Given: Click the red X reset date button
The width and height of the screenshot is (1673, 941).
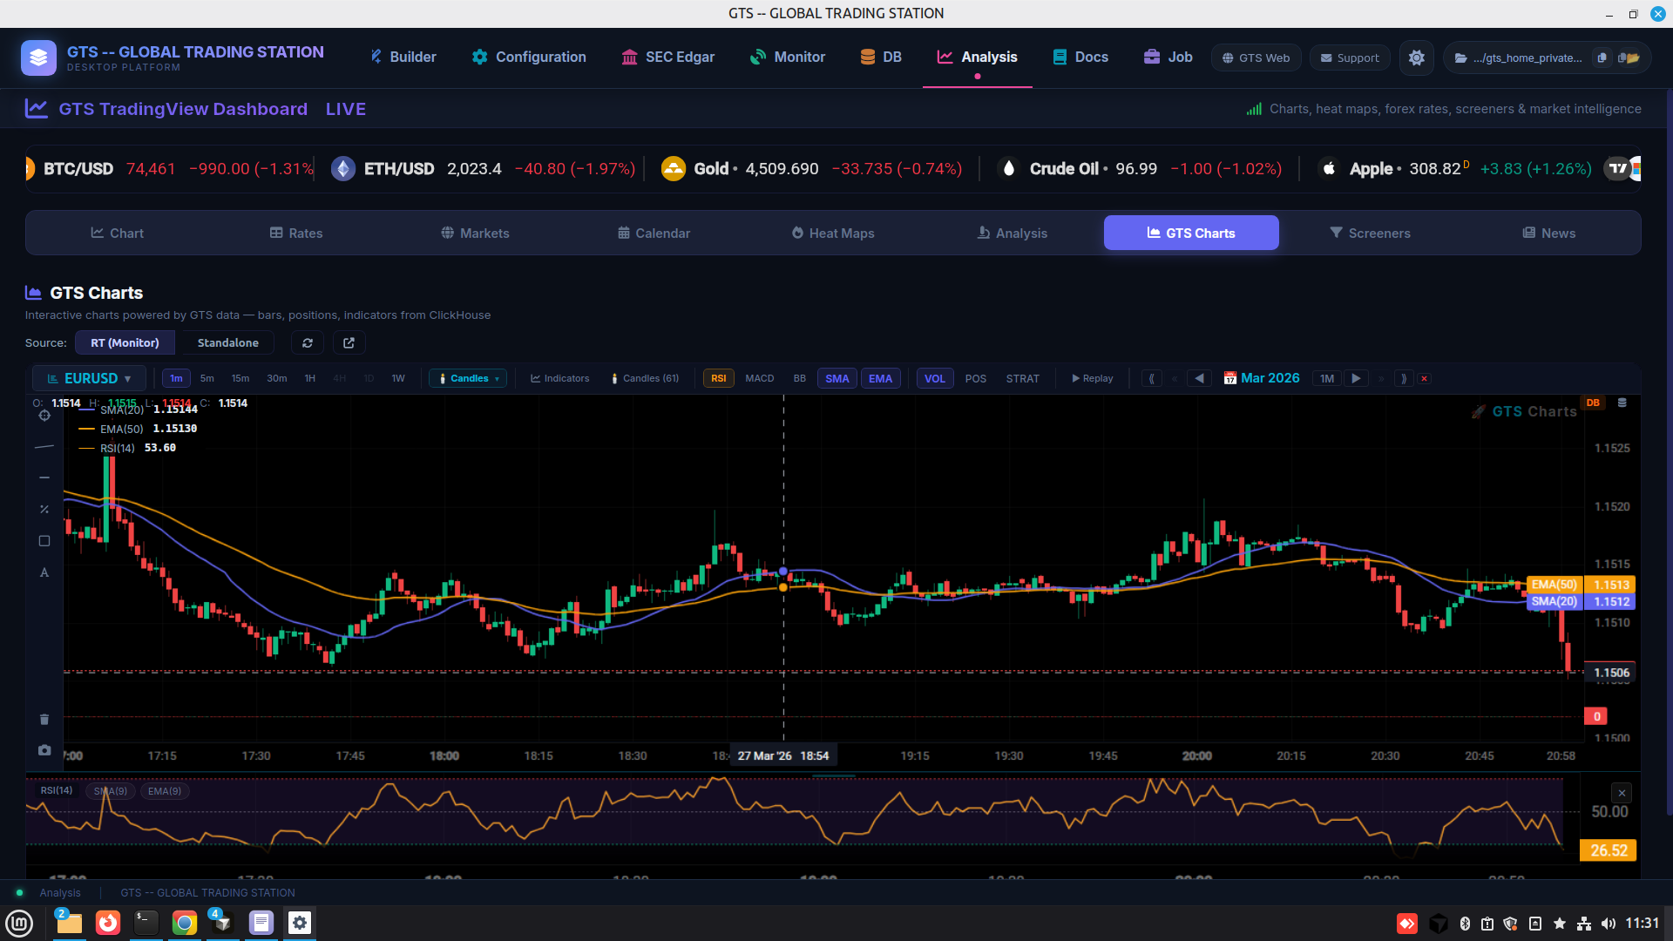Looking at the screenshot, I should click(x=1425, y=378).
